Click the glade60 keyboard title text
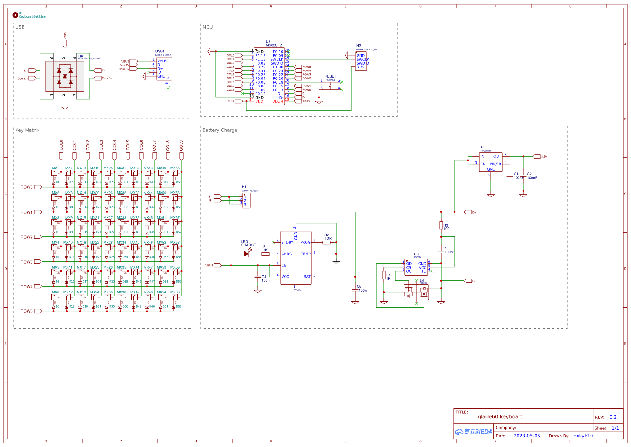 click(501, 416)
